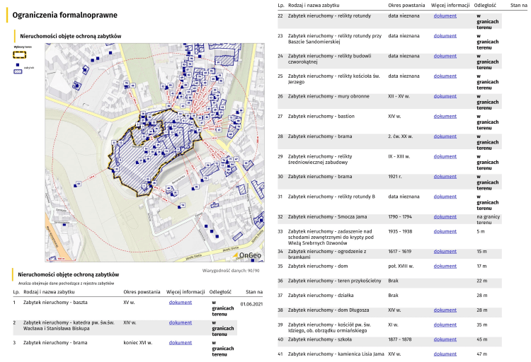Click Zabytek nieruchomy - działka row
The height and width of the screenshot is (362, 531).
tap(389, 296)
